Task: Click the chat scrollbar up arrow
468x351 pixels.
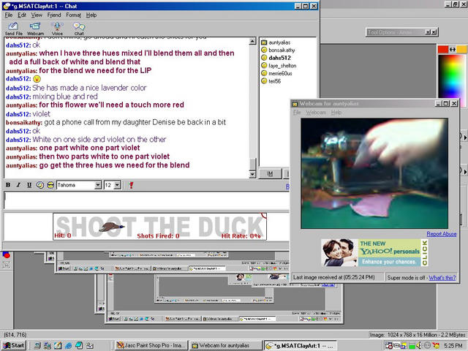Action: pos(252,41)
